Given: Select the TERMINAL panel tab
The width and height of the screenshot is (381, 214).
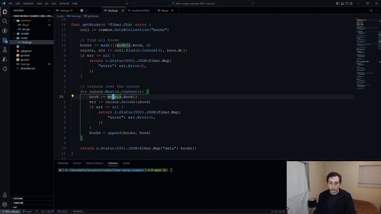Looking at the screenshot, I should click(113, 163).
